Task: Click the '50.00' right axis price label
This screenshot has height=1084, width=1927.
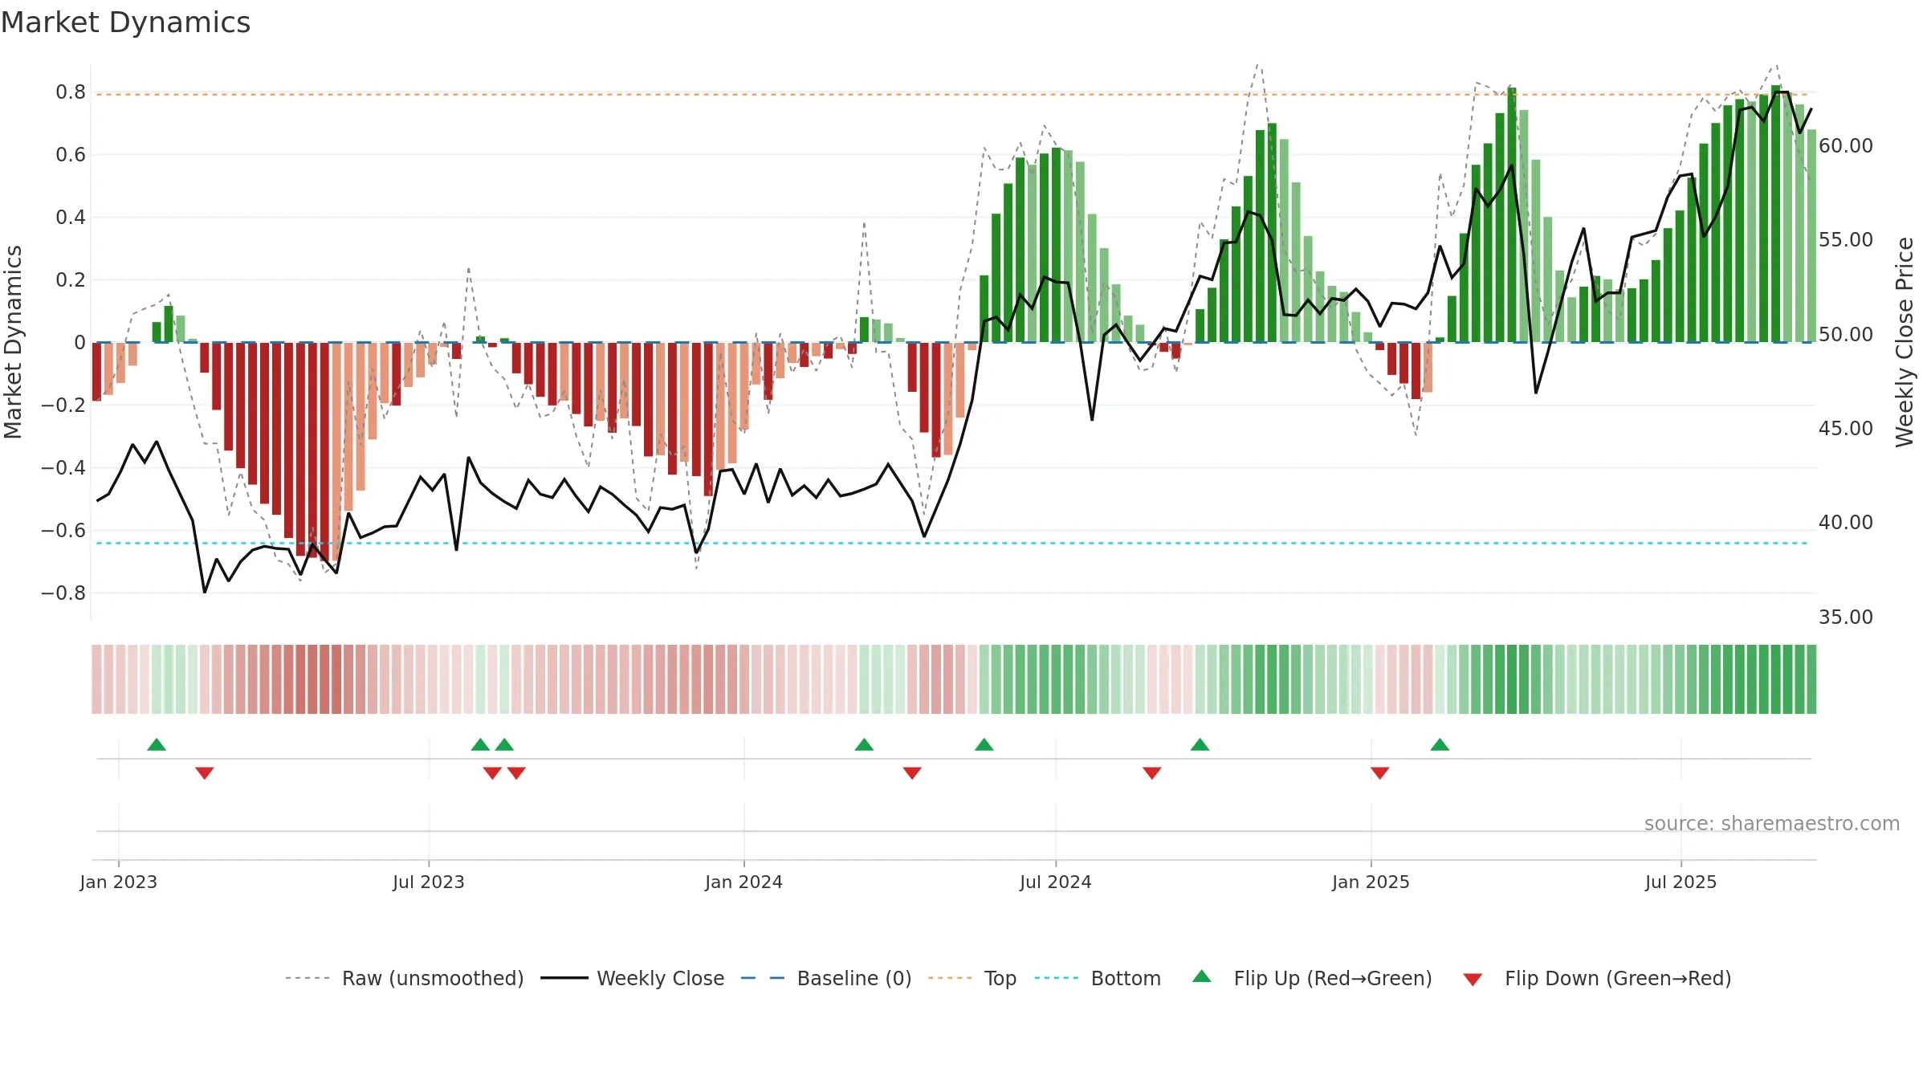Action: pos(1846,335)
